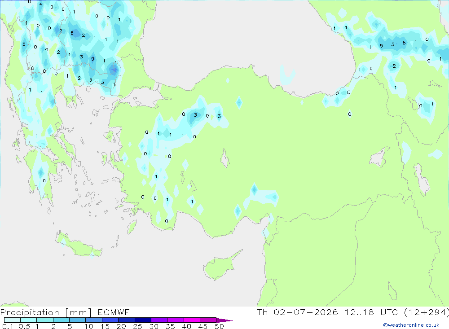Image resolution: width=449 pixels, height=329 pixels.
Task: Click the "(12+294)" forecast offset text
Action: pos(427,312)
